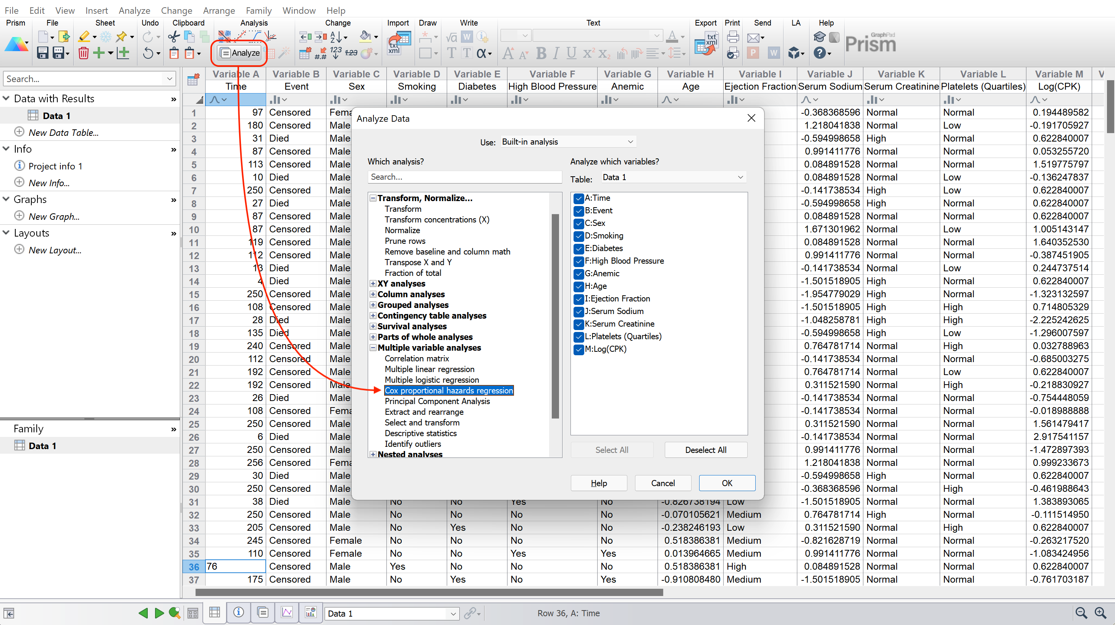
Task: Uncheck the C:Sex variable checkbox
Action: click(x=578, y=223)
